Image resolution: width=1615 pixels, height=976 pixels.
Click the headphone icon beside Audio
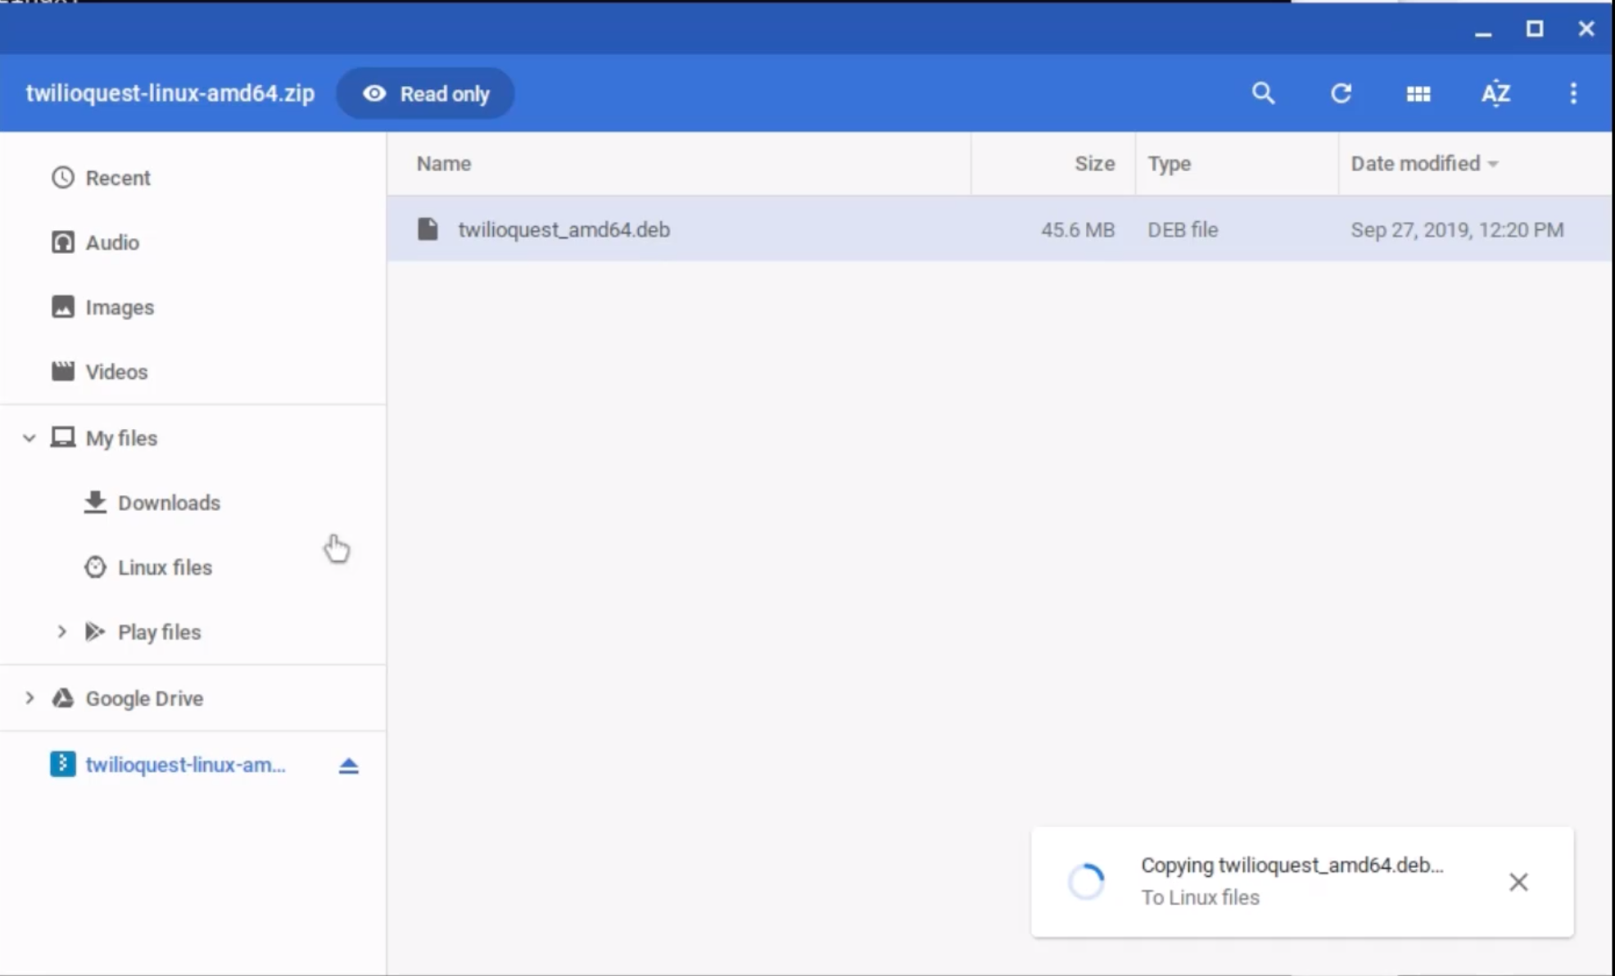(x=63, y=242)
